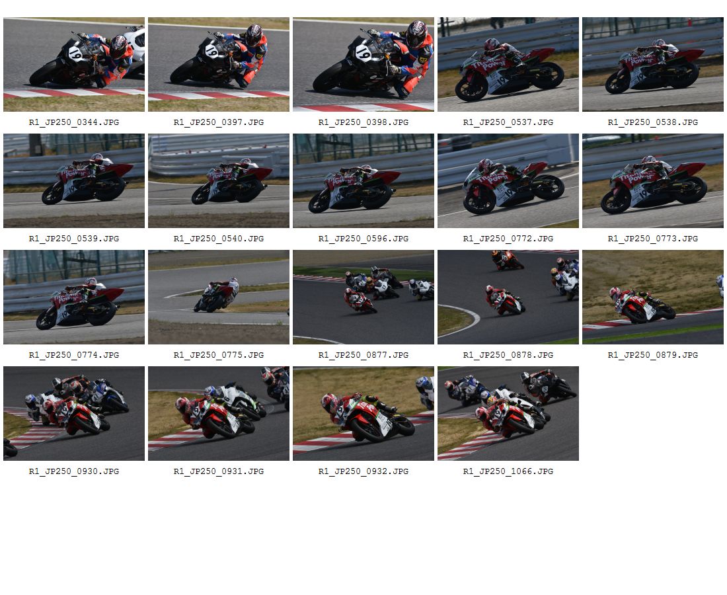Click the R1_JP250_1066.JPG filename label
727x595 pixels.
click(508, 471)
